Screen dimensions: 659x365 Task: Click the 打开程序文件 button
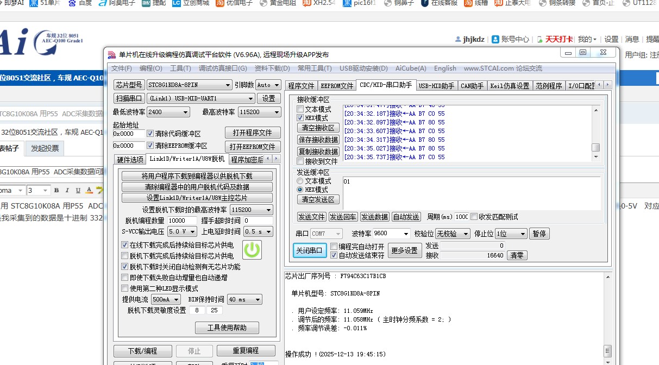[253, 132]
